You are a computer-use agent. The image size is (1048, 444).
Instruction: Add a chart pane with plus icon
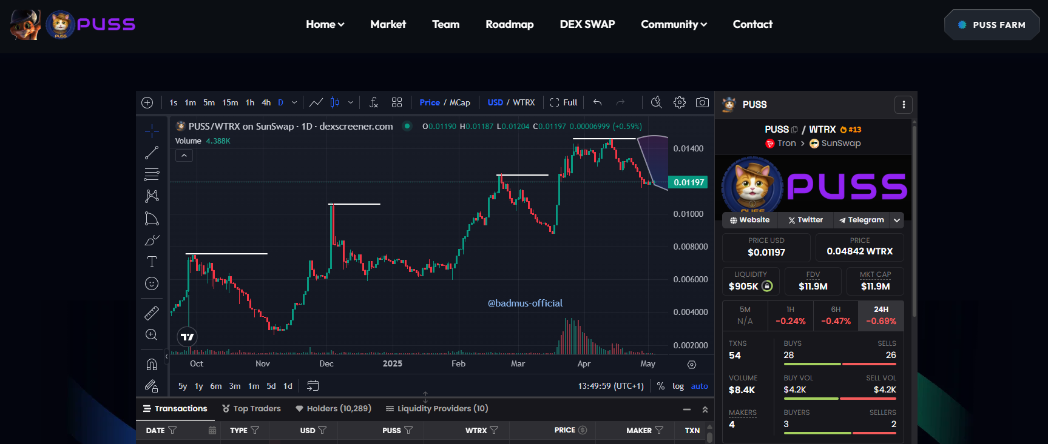click(x=147, y=102)
